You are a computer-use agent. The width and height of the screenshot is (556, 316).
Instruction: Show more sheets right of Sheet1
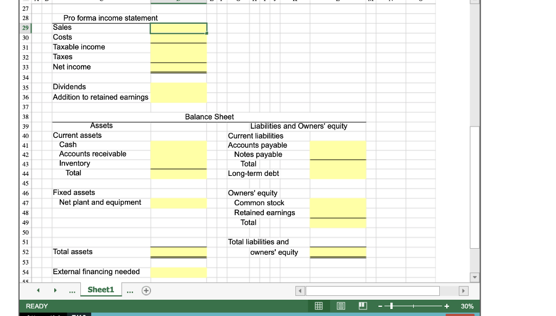(x=130, y=291)
